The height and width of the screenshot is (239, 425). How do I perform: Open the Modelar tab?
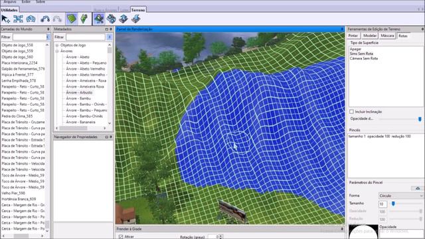pos(370,36)
